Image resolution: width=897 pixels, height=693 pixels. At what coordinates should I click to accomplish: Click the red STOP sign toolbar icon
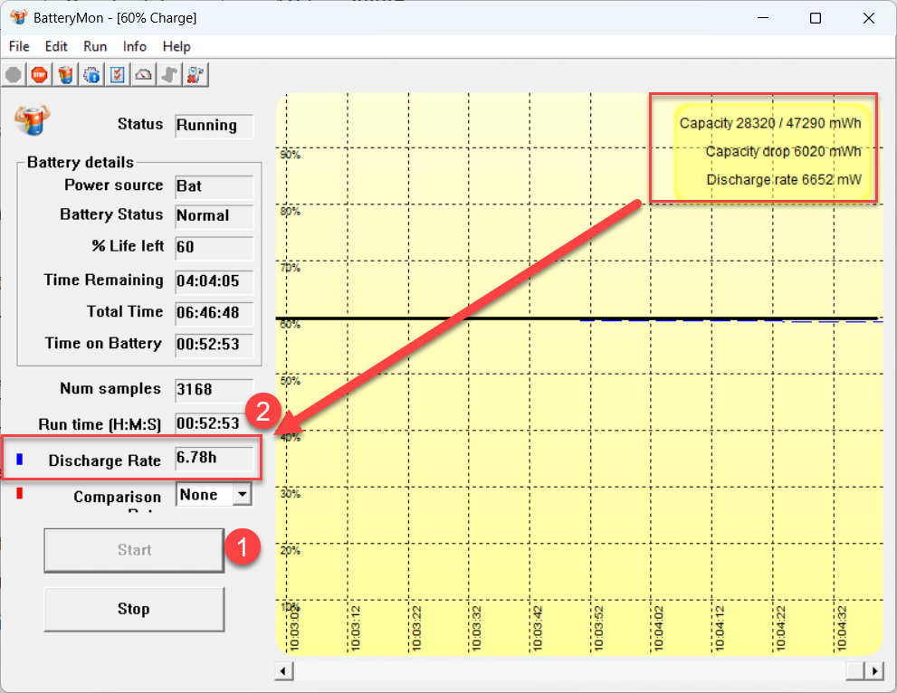coord(40,75)
